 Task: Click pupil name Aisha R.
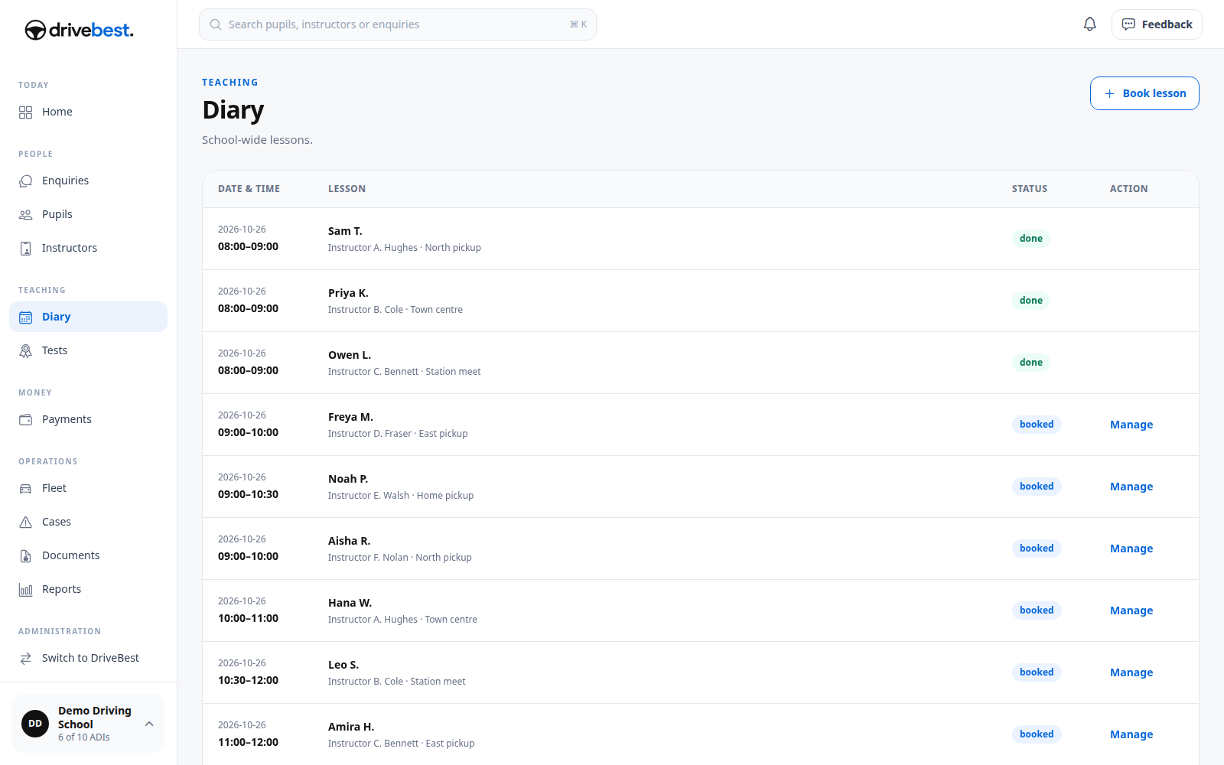click(349, 541)
